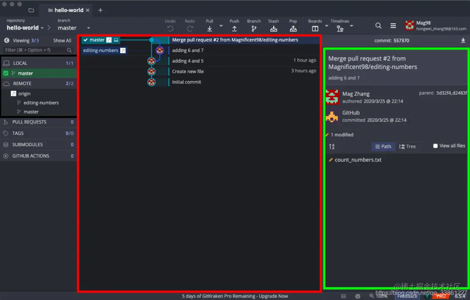Open the Timelines dropdown arrow

(x=351, y=26)
